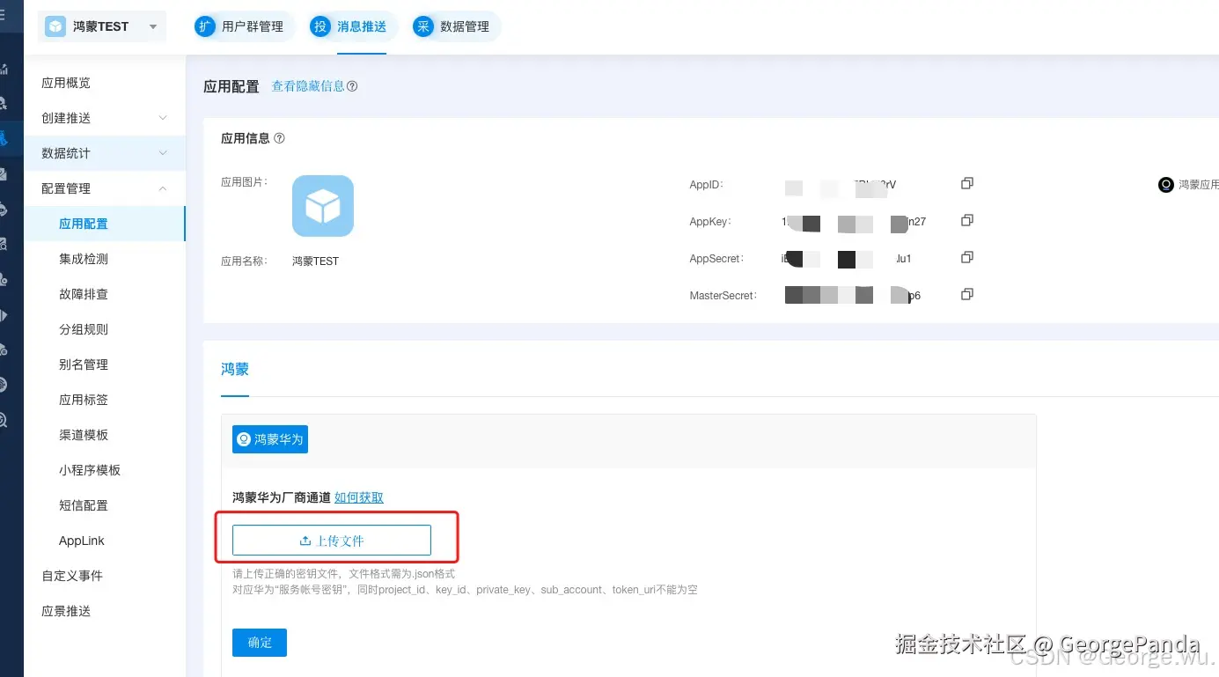This screenshot has height=677, width=1219.
Task: Click the 上传文件 upload button
Action: pos(331,540)
